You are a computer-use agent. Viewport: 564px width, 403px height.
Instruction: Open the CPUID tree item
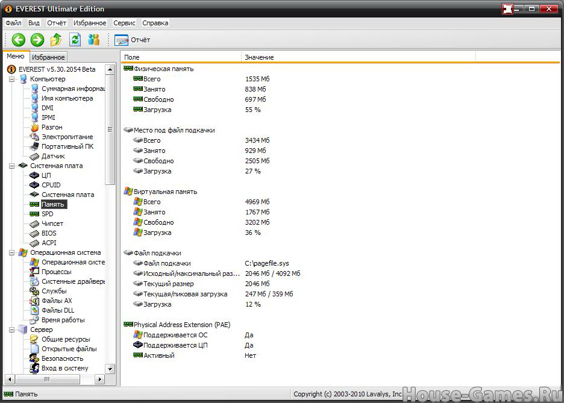coord(51,185)
